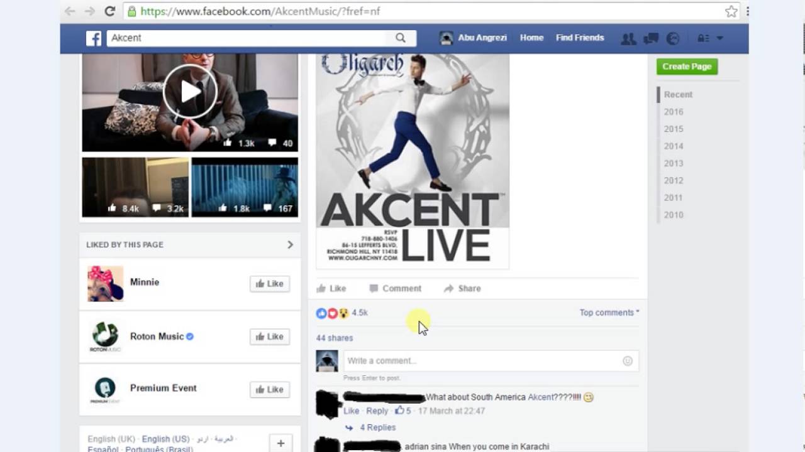
Task: Click the search magnifier icon
Action: pos(401,38)
